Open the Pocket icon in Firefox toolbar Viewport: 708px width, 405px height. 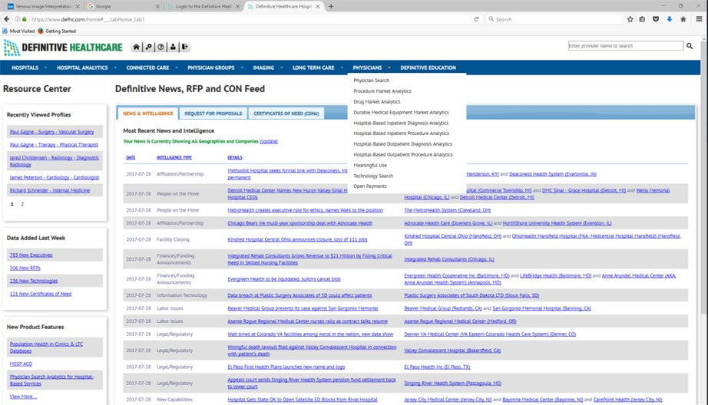click(656, 19)
